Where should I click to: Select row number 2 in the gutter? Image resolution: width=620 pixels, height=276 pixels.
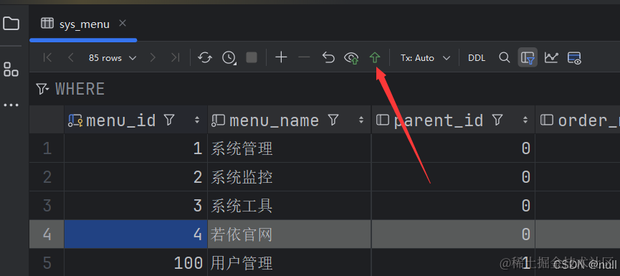47,177
